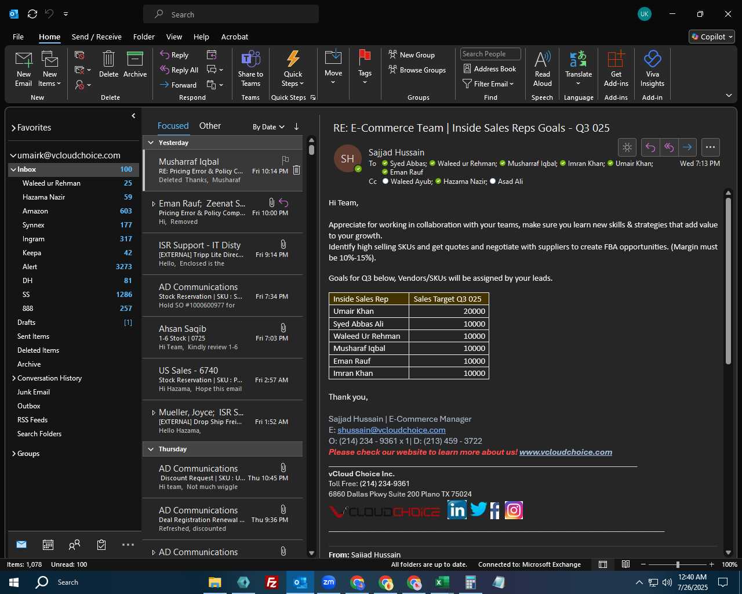Click the forward arrow in message header
The width and height of the screenshot is (742, 594).
tap(688, 147)
